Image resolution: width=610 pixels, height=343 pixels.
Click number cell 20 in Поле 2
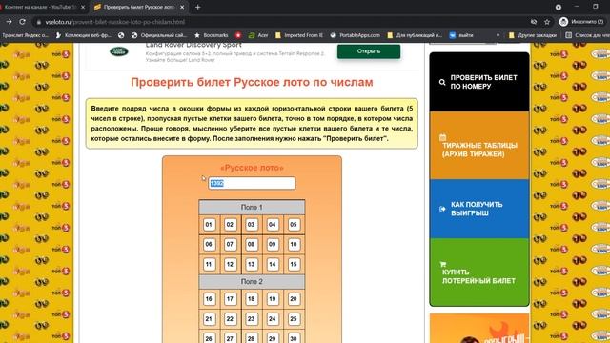coord(294,298)
